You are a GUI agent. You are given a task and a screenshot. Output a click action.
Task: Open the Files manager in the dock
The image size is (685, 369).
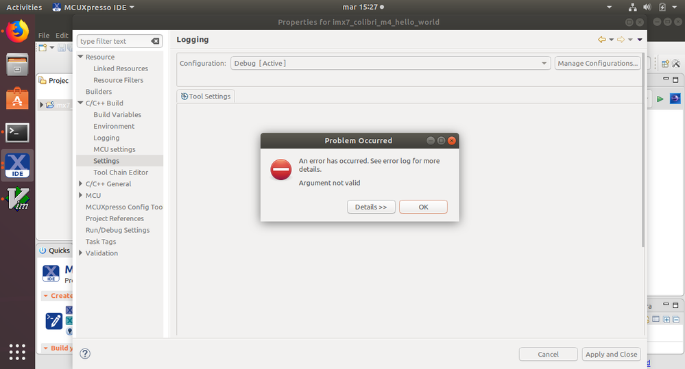tap(17, 64)
